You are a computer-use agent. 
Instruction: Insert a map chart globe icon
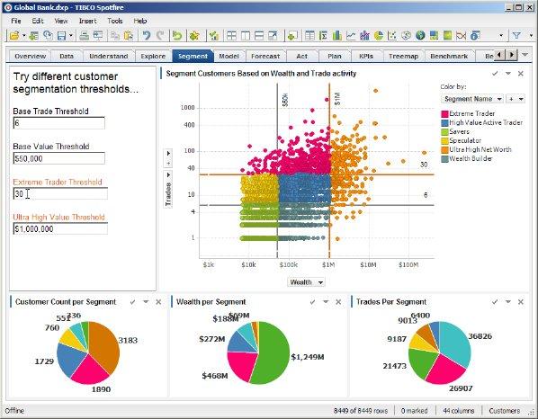coord(420,35)
